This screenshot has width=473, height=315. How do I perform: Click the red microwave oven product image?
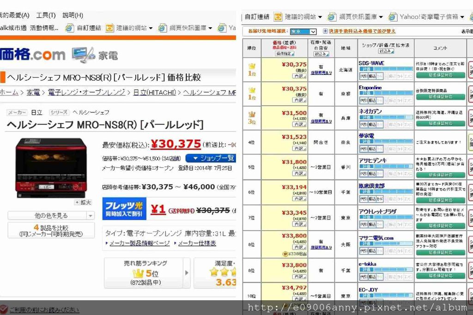tap(51, 168)
